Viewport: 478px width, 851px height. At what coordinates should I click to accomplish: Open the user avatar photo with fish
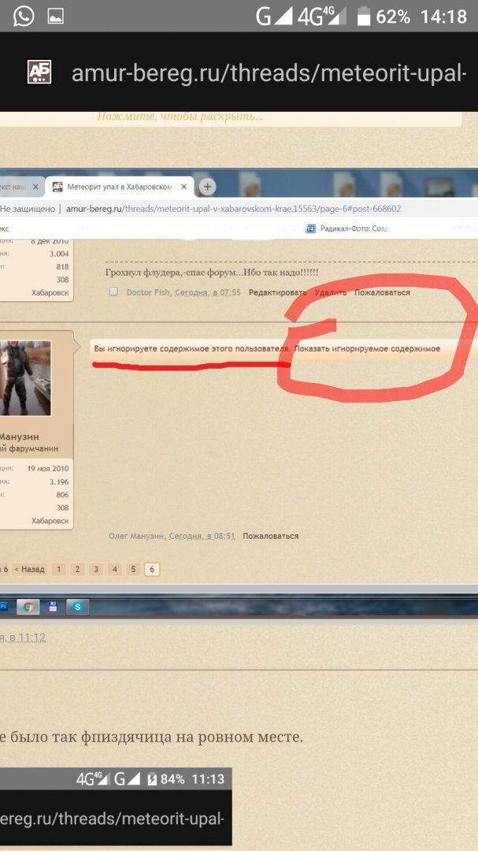[x=25, y=377]
